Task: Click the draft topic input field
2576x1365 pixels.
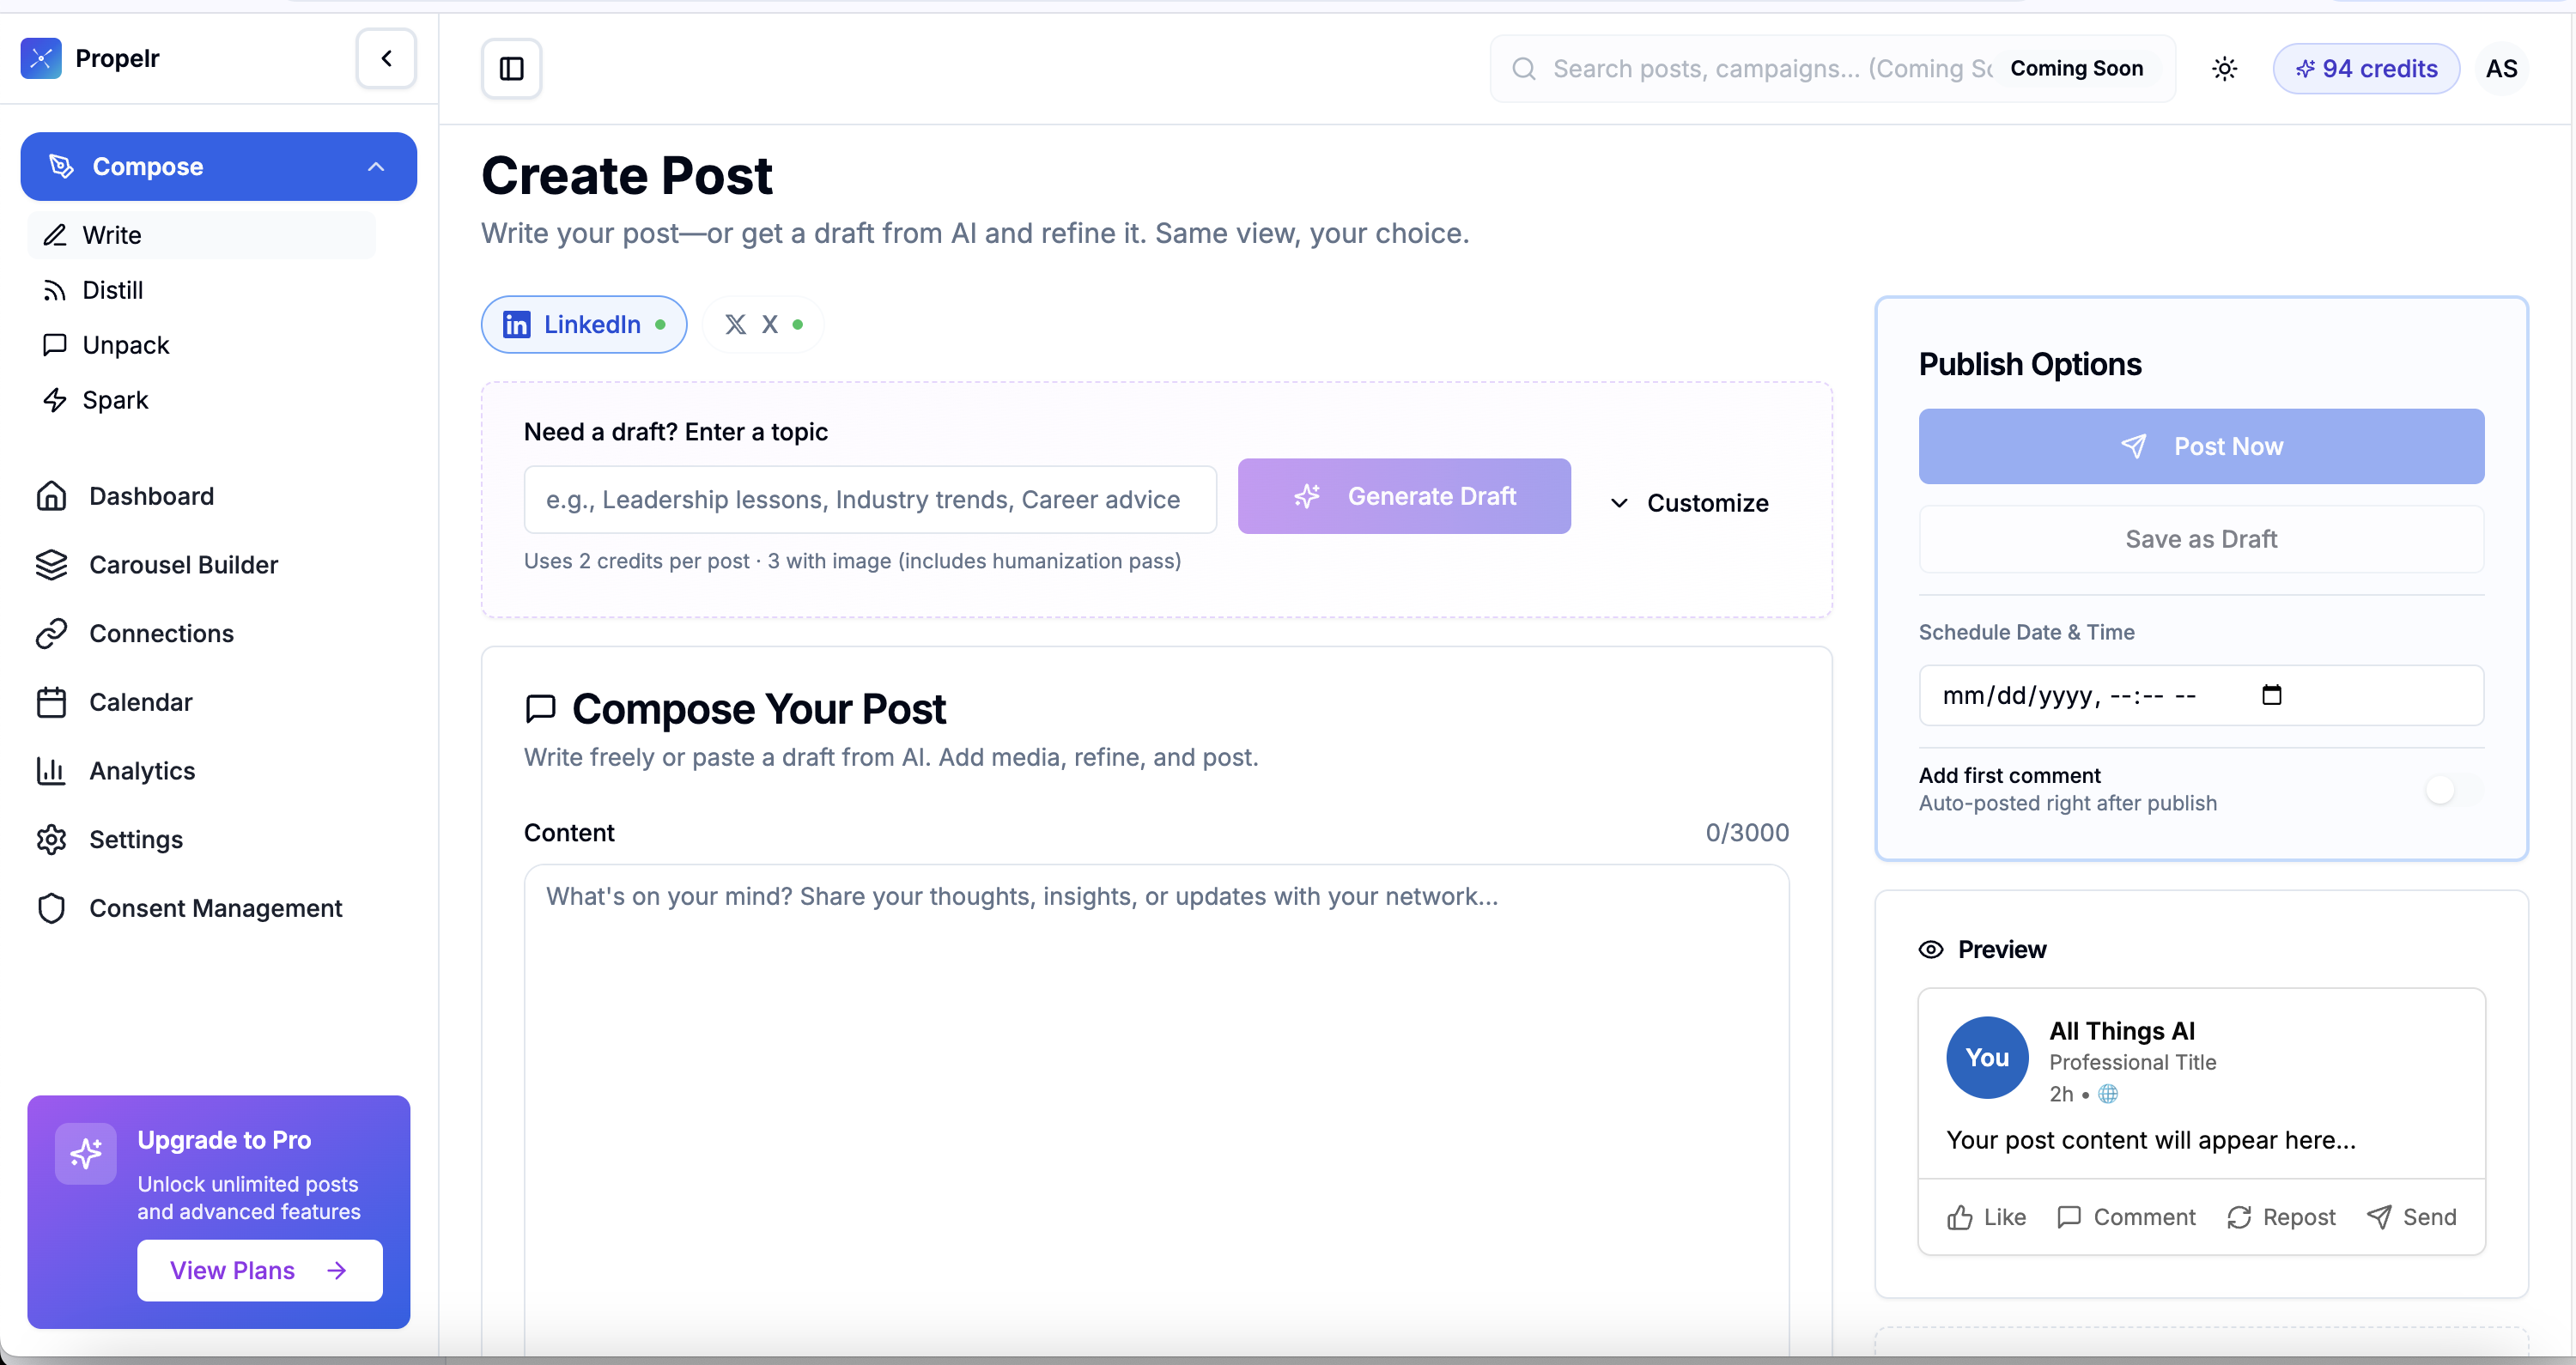Action: pyautogui.click(x=869, y=499)
